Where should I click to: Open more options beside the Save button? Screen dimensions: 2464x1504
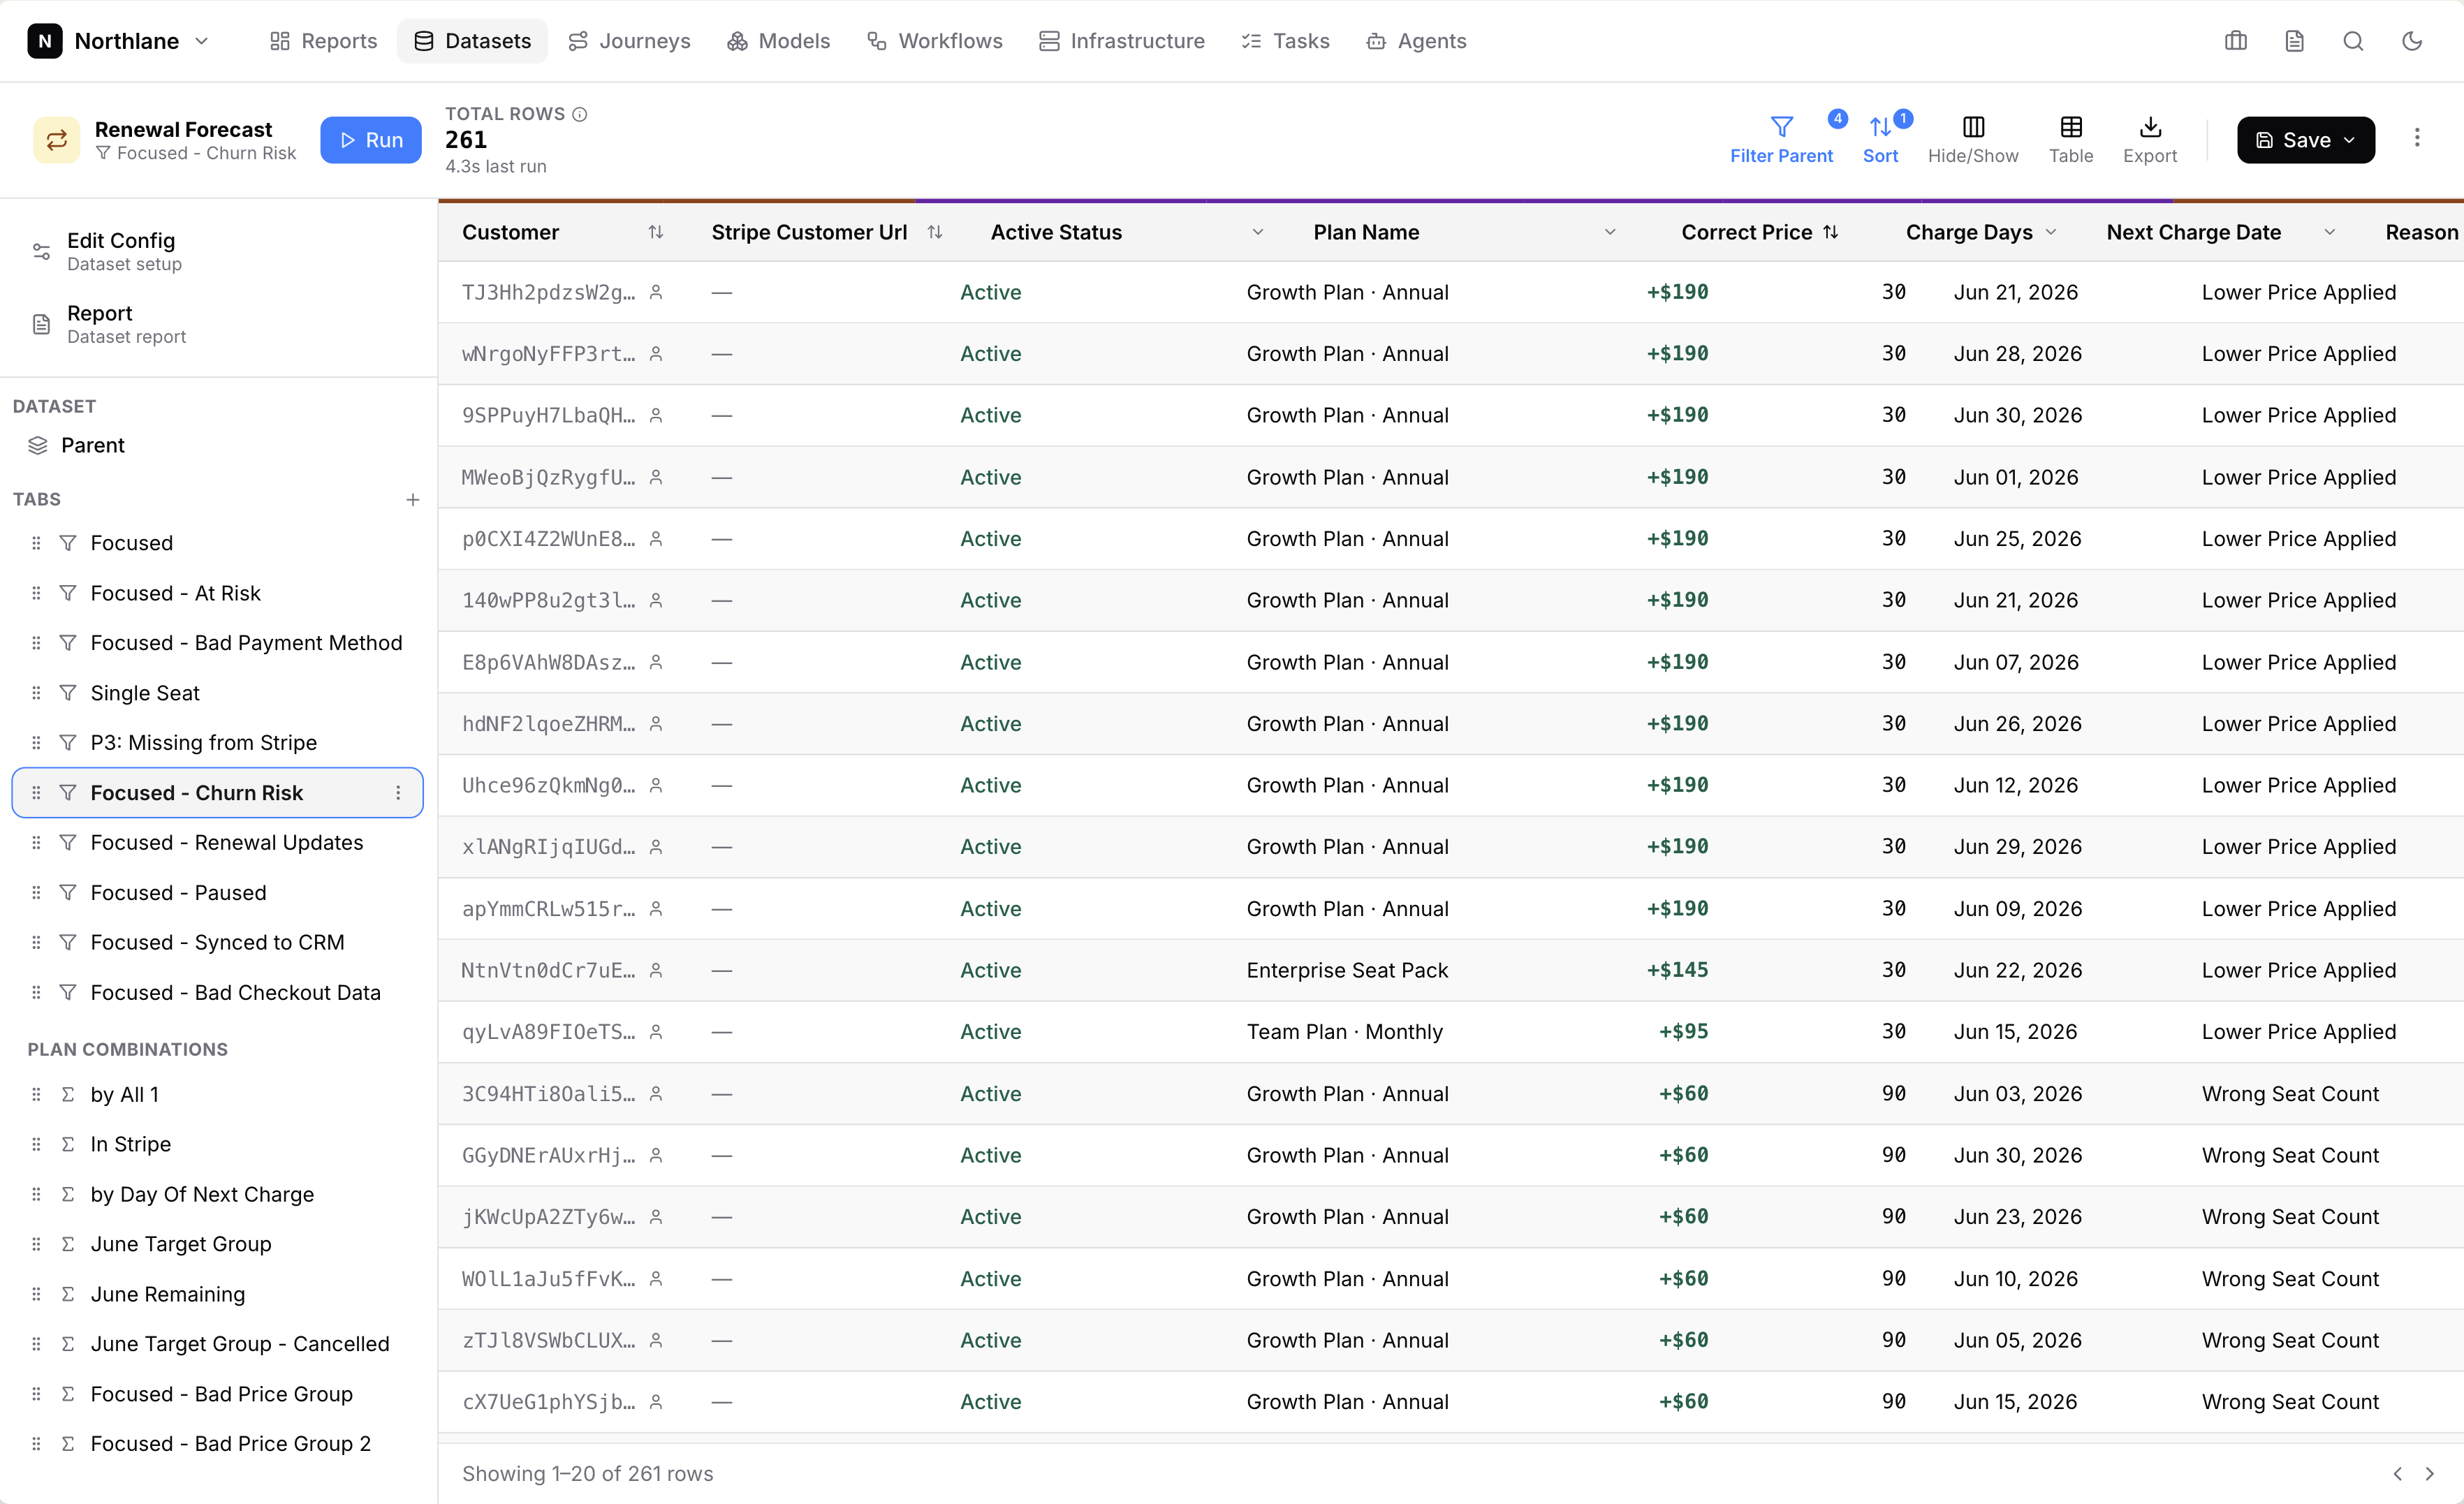(x=2417, y=138)
